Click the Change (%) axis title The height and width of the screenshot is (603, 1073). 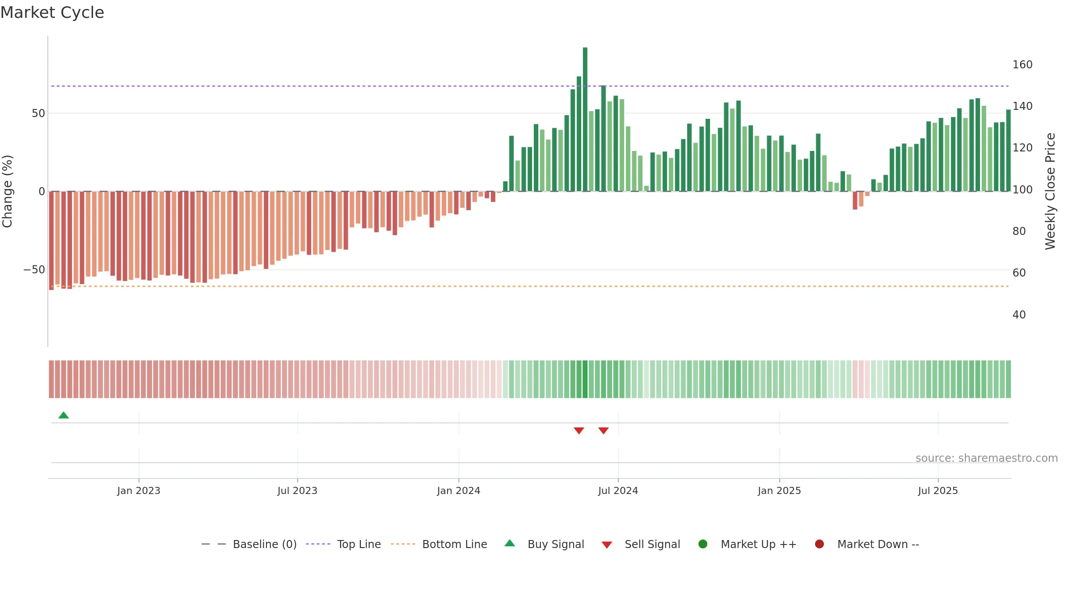[x=7, y=191]
